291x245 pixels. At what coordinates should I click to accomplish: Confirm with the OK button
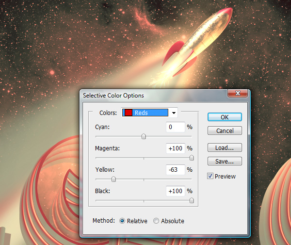pyautogui.click(x=225, y=117)
